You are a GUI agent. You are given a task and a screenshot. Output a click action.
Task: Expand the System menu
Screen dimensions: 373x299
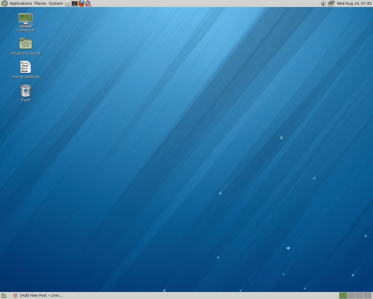[x=55, y=4]
